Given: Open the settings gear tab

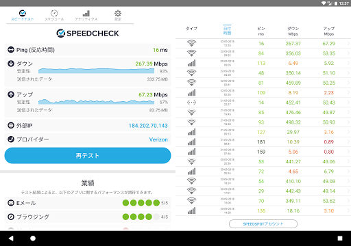Looking at the screenshot, I should pos(118,15).
